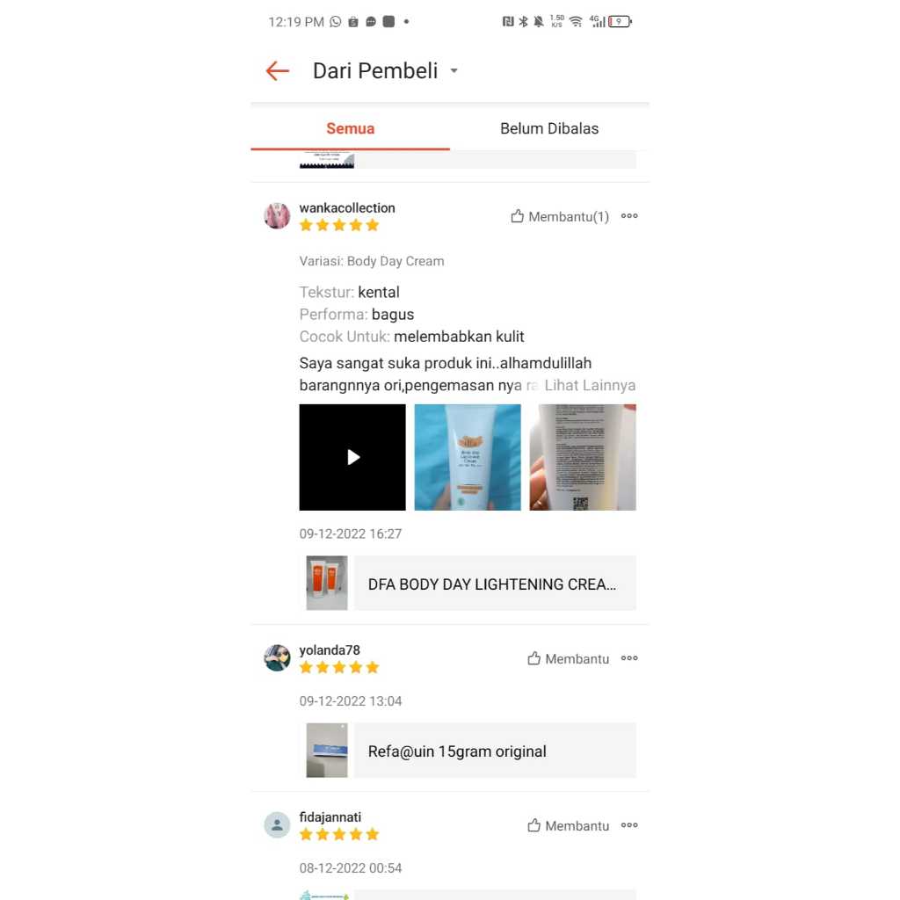Open DFA BODY DAY LIGHTENING CREAM product

coord(471,584)
